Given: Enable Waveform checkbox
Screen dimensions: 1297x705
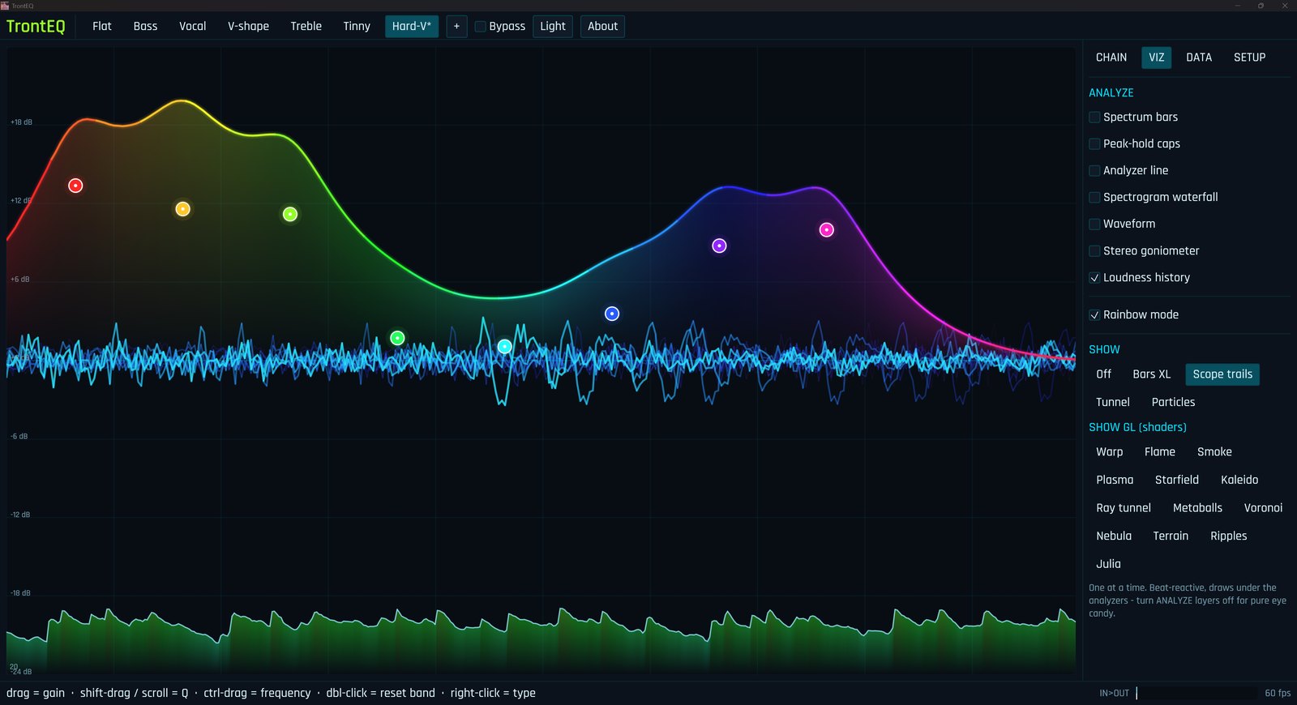Looking at the screenshot, I should coord(1094,224).
